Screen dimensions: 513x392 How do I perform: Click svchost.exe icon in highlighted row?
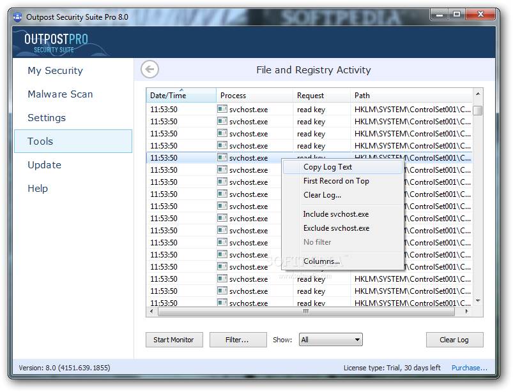222,157
